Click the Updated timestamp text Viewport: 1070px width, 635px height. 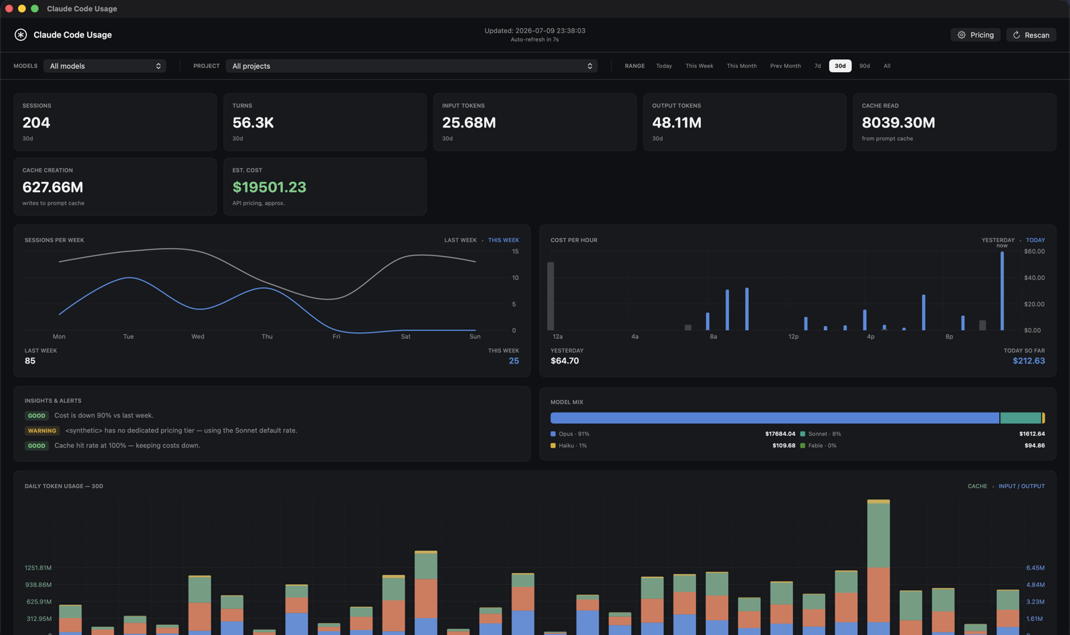coord(535,31)
